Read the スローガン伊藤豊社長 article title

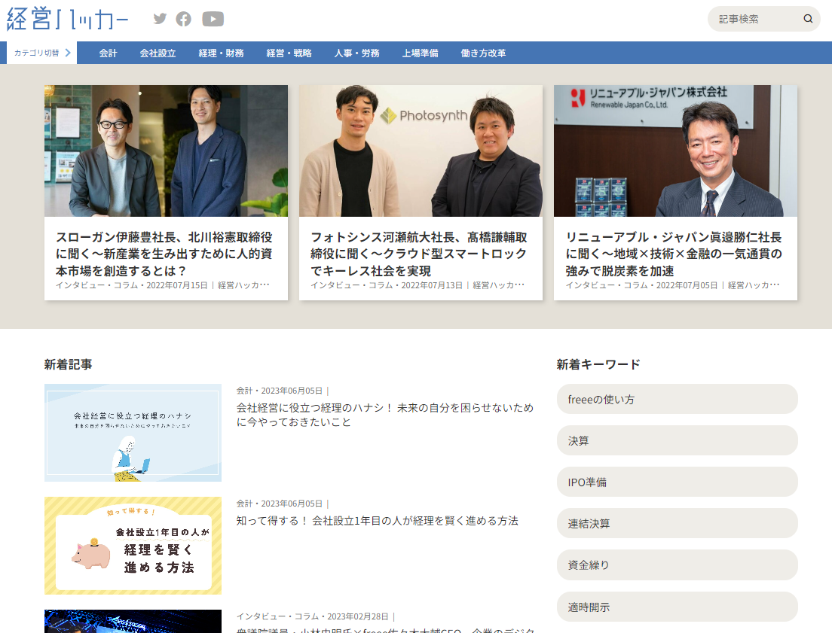164,254
